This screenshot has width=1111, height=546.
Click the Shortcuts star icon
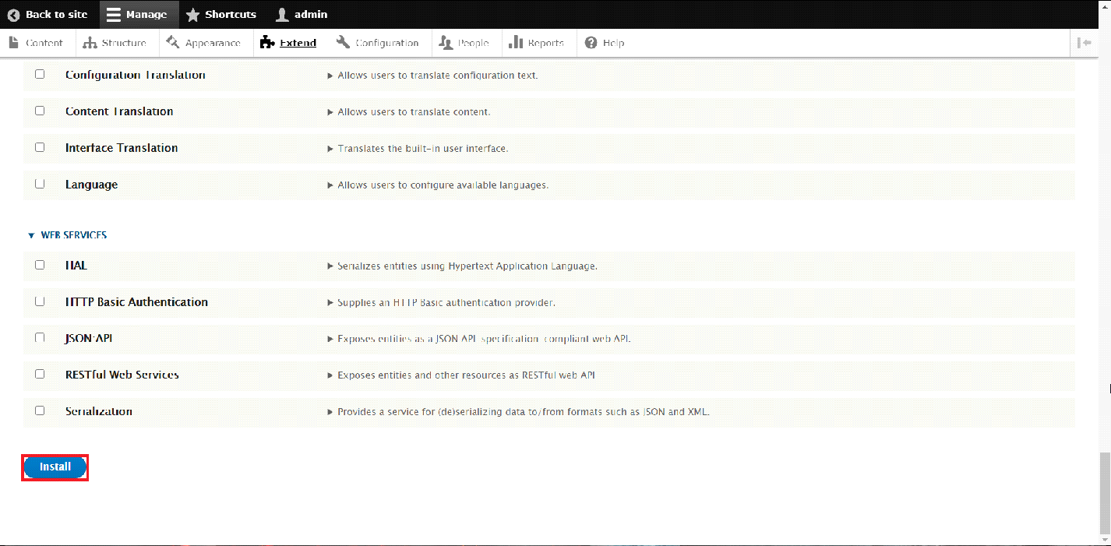tap(192, 15)
